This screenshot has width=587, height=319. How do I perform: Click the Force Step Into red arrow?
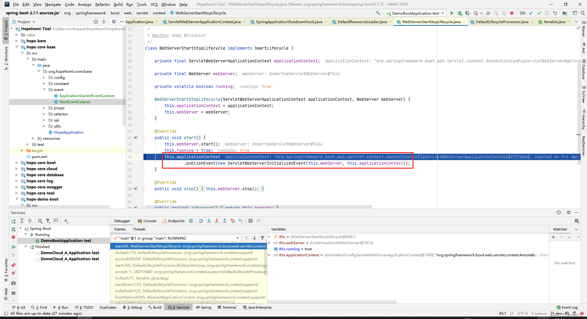[217, 221]
